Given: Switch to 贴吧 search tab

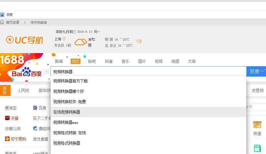Looking at the screenshot, I should coord(92,61).
